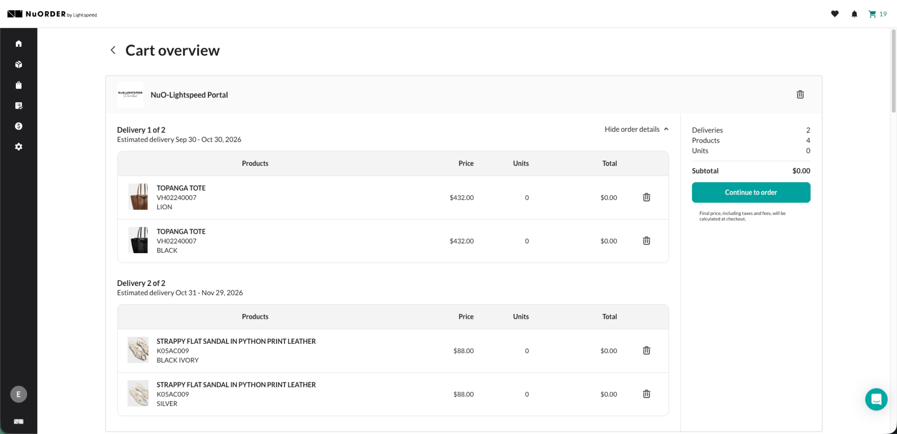This screenshot has height=434, width=897.
Task: Open NuO-Lightspeed Portal brand name
Action: [189, 95]
